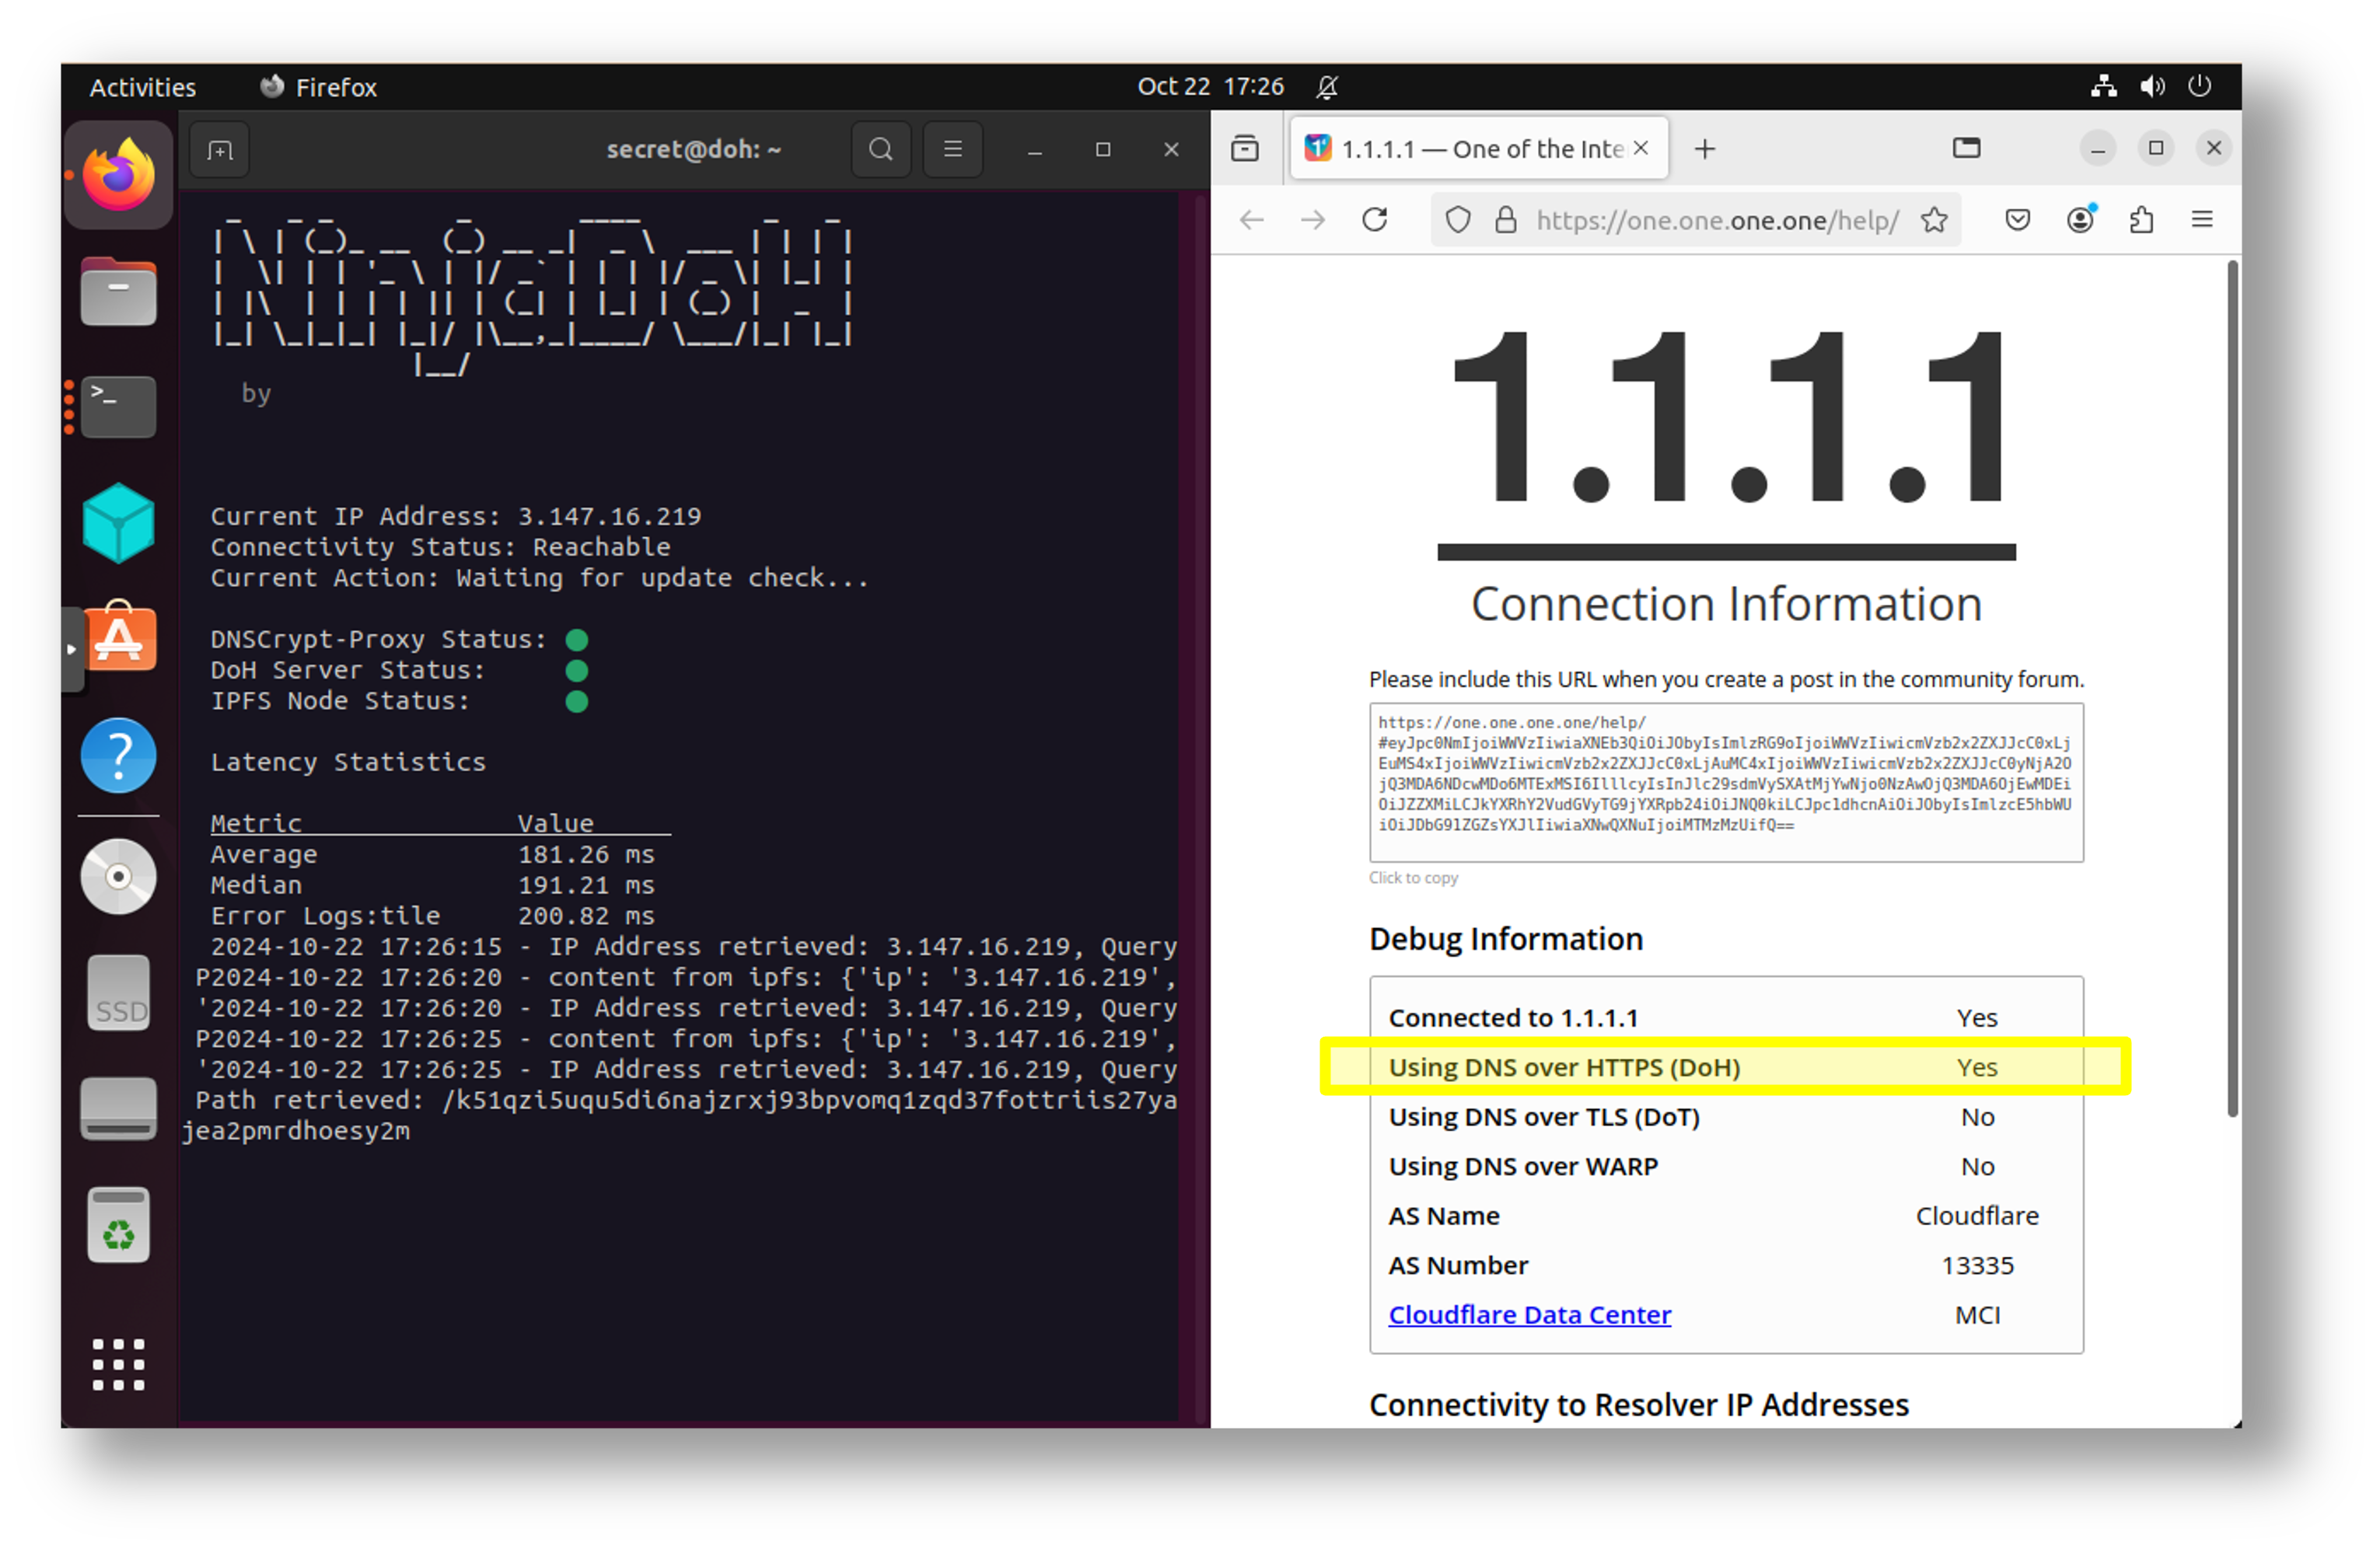The height and width of the screenshot is (1553, 2380).
Task: Open terminal hamburger menu
Action: 952,150
